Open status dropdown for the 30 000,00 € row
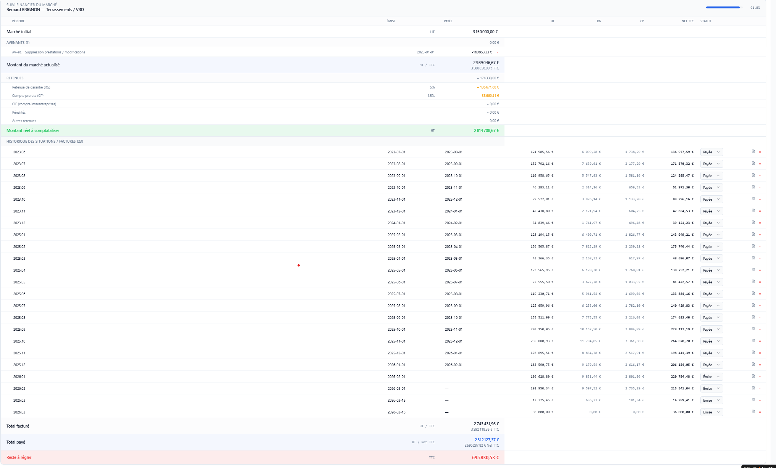Viewport: 776px width, 468px height. coord(711,412)
